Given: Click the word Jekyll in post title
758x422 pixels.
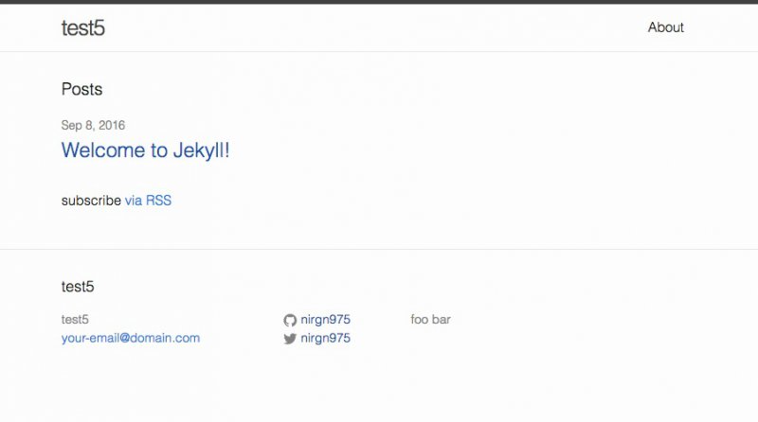Looking at the screenshot, I should click(x=196, y=150).
